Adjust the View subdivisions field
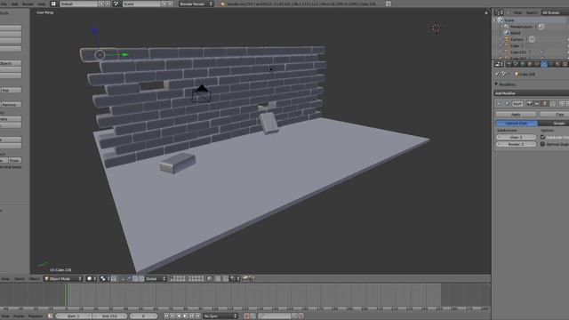 [x=516, y=137]
